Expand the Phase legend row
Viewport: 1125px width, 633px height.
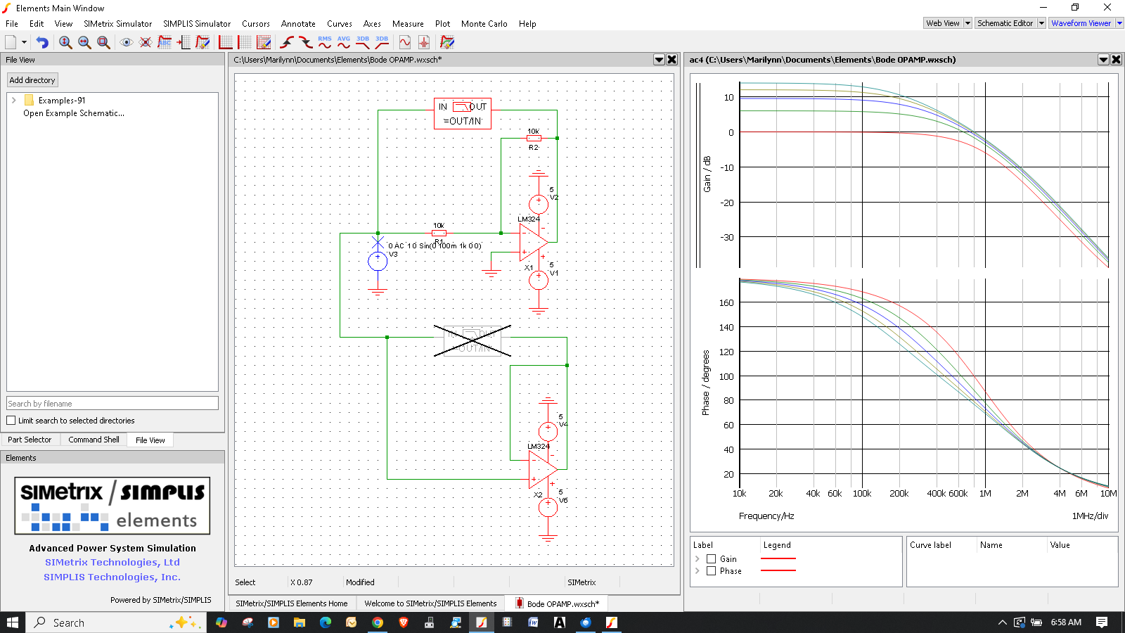(x=697, y=571)
